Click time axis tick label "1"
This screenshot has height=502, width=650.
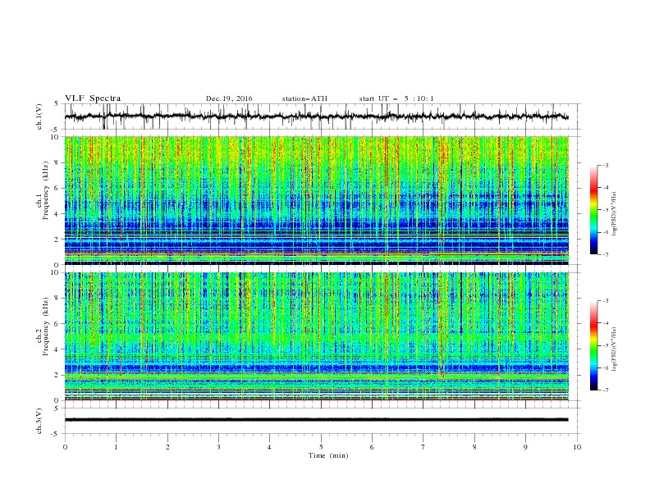[117, 447]
